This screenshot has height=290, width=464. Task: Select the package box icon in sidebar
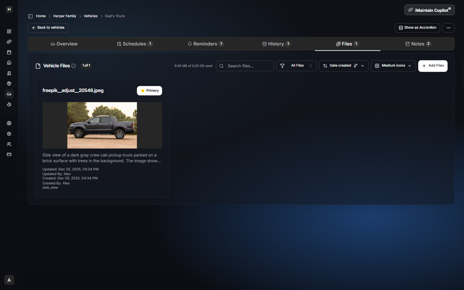coord(9,83)
